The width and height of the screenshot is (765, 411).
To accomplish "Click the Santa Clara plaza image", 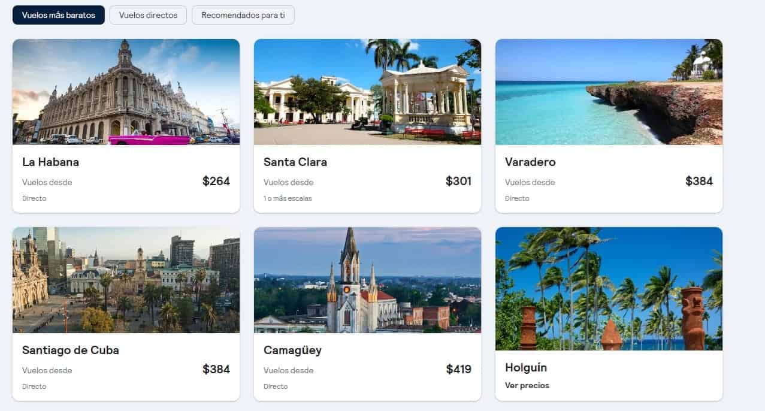I will coord(367,92).
